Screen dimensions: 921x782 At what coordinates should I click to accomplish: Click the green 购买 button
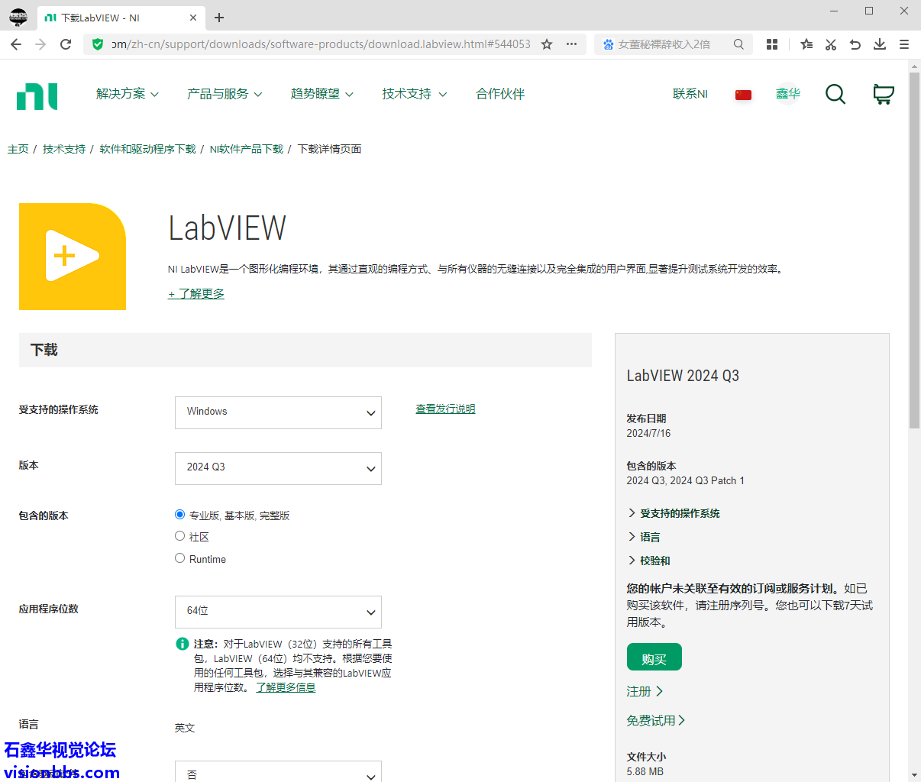[654, 658]
